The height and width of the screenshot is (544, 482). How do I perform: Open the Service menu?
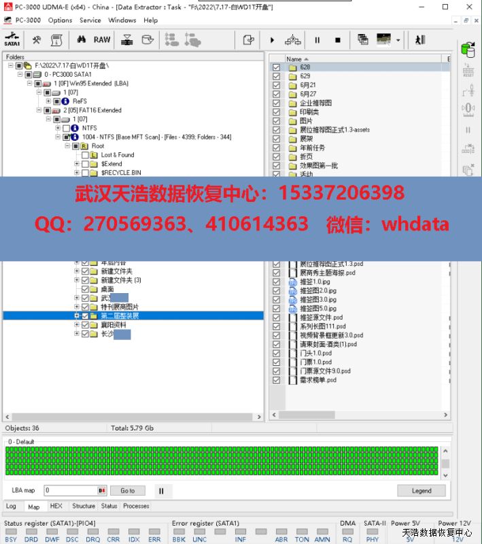click(90, 20)
